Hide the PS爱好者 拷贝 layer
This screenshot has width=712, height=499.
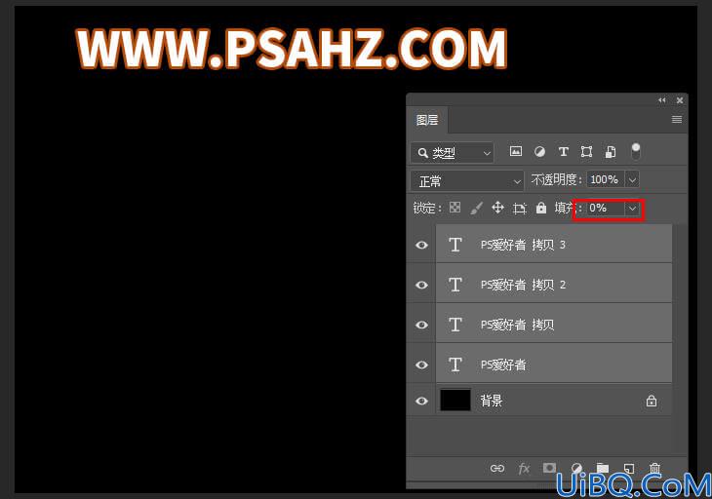coord(422,325)
